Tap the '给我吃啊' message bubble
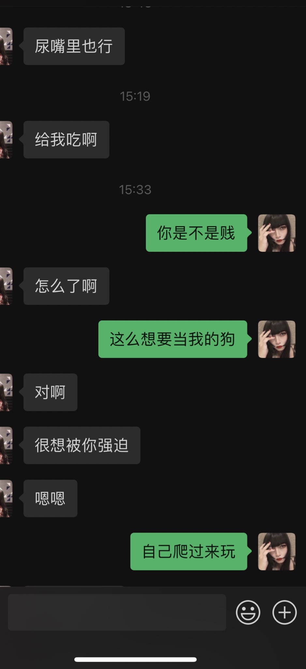The image size is (306, 669). tap(66, 140)
